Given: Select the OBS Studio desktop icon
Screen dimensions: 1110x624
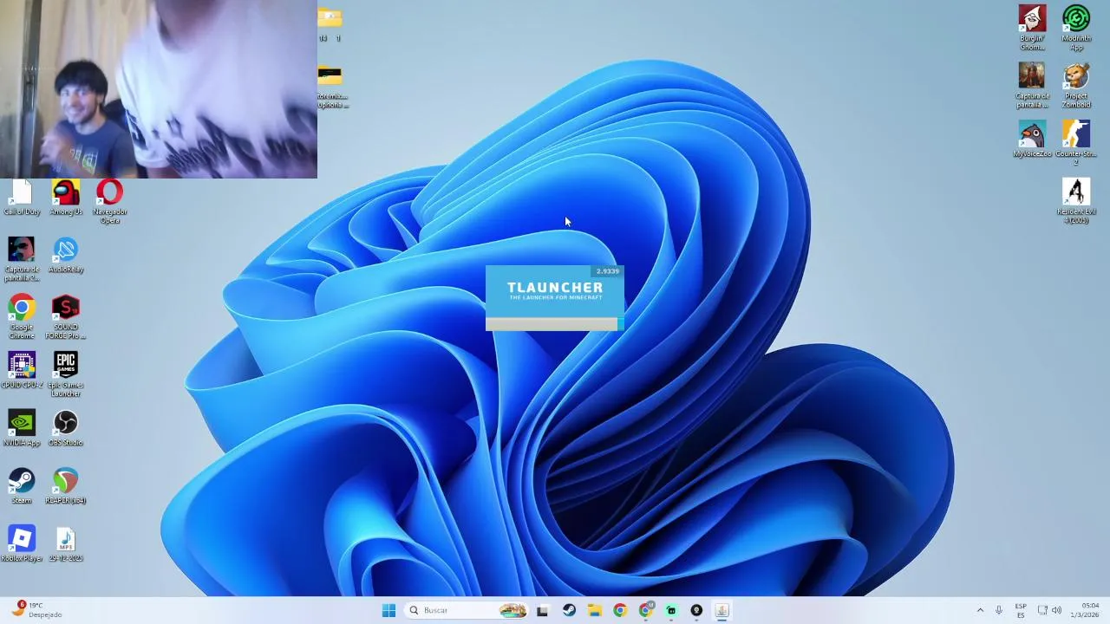Looking at the screenshot, I should click(x=66, y=429).
